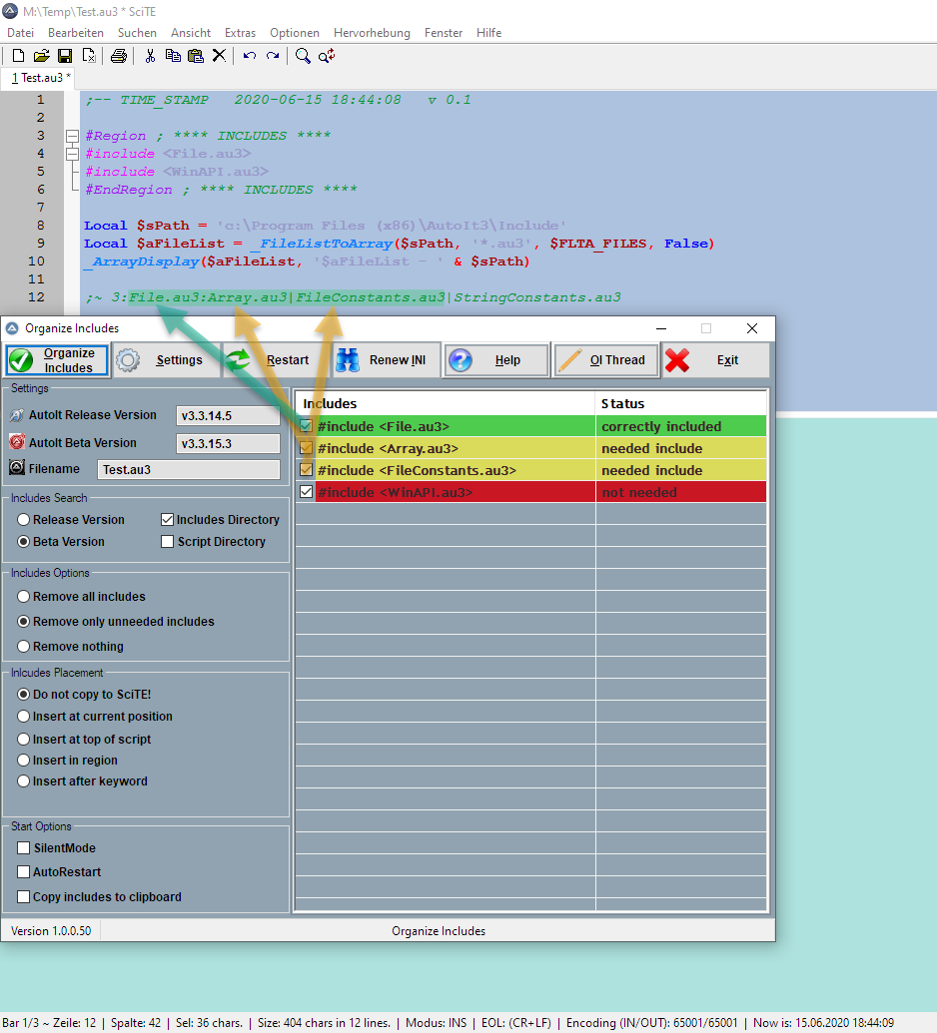The height and width of the screenshot is (1033, 937).
Task: Uncheck the WinAPI.au3 include row checkbox
Action: (x=307, y=492)
